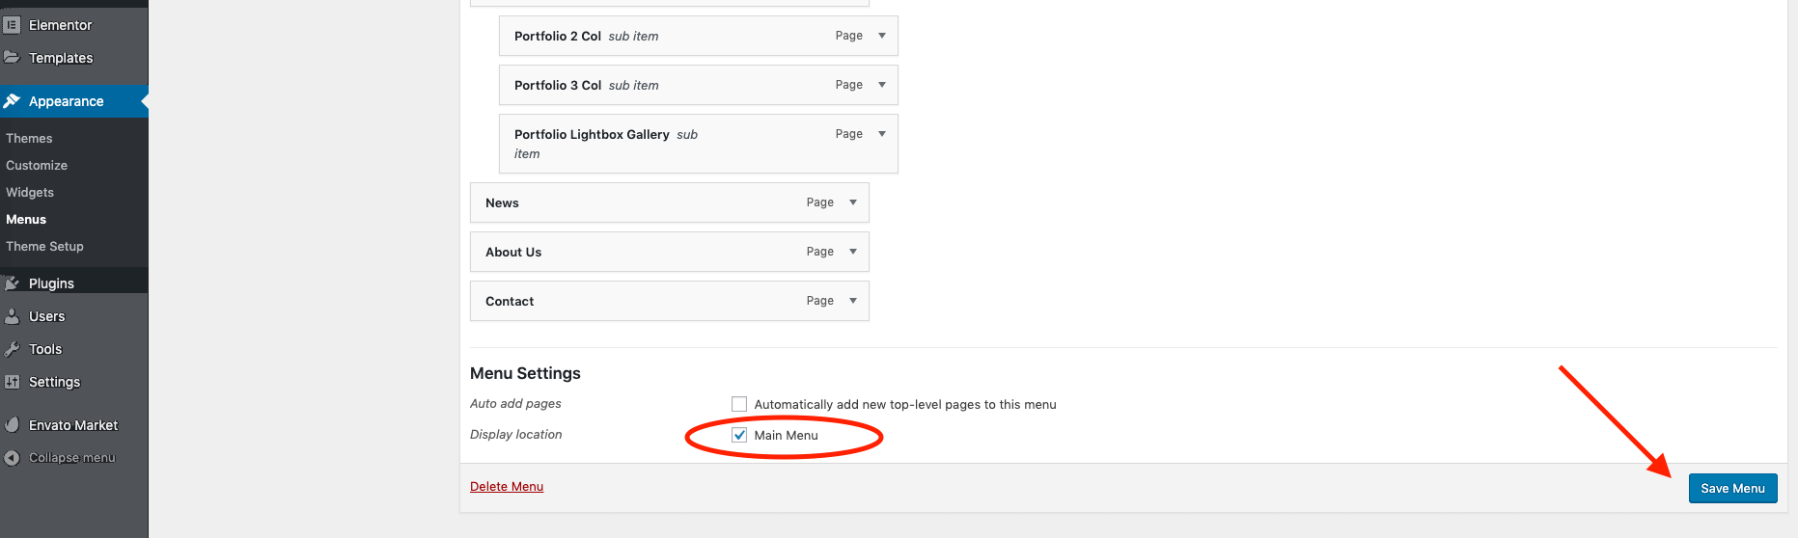Click the Save Menu button
This screenshot has height=538, width=1798.
pos(1732,488)
